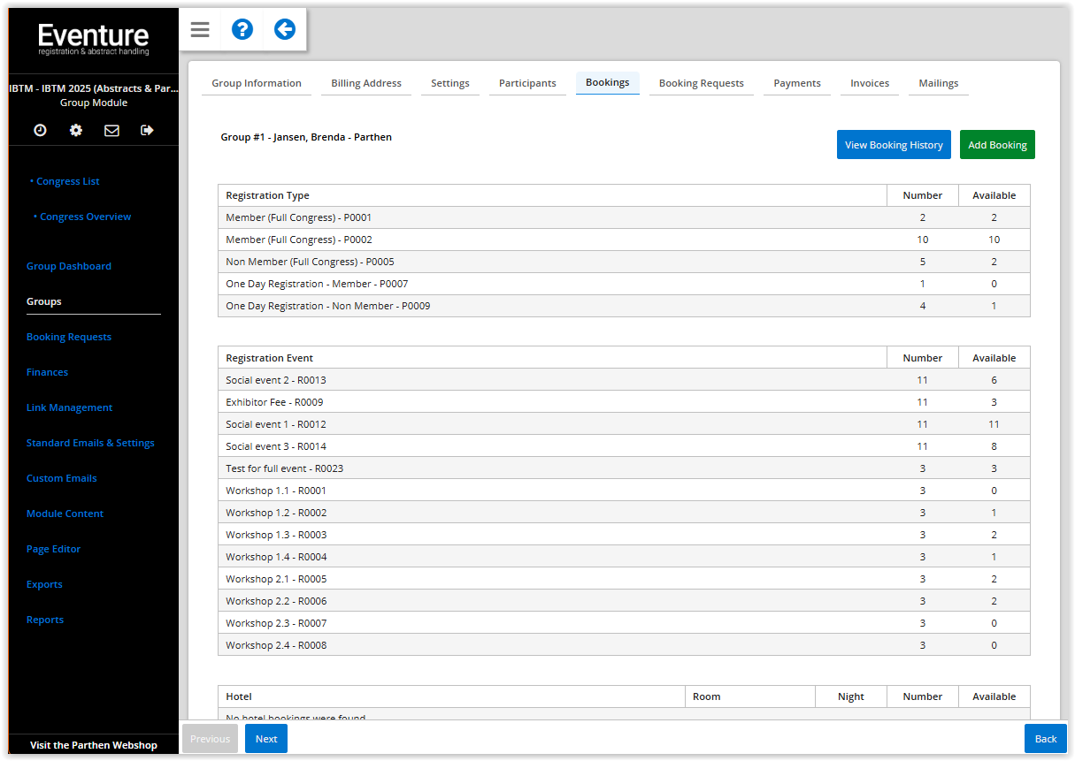Screen dimensions: 1075x761
Task: Click the Eventure logo
Action: pyautogui.click(x=94, y=39)
